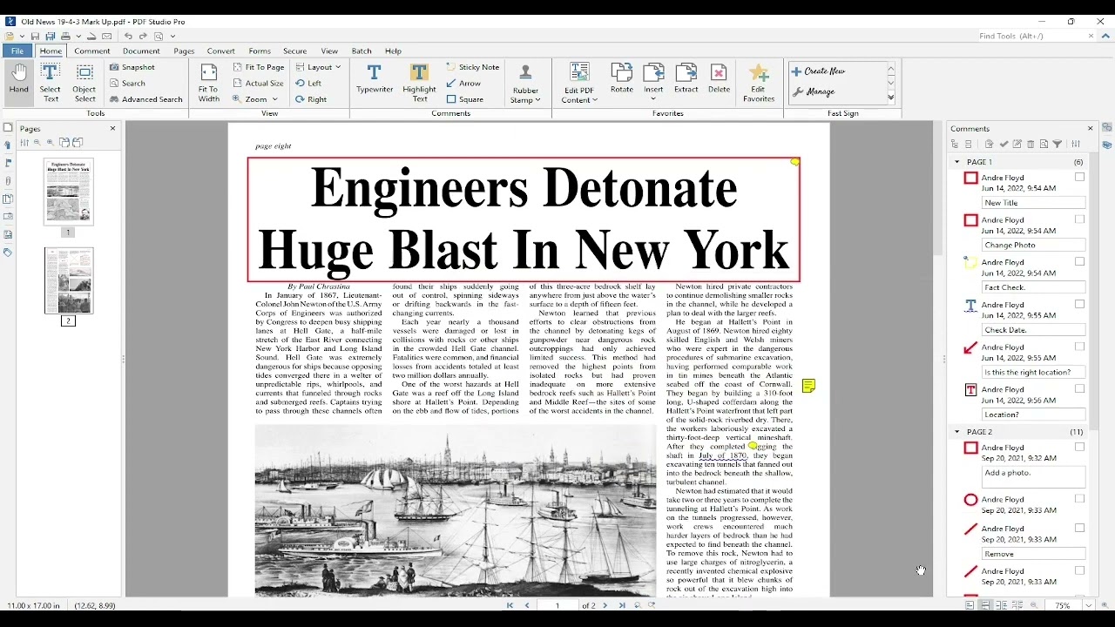Open Advanced Search
The width and height of the screenshot is (1115, 627).
(146, 99)
